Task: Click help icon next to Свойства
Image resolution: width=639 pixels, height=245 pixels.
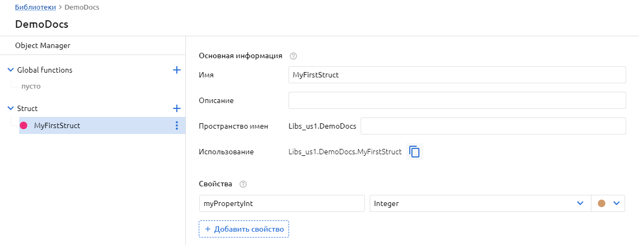Action: (x=243, y=184)
